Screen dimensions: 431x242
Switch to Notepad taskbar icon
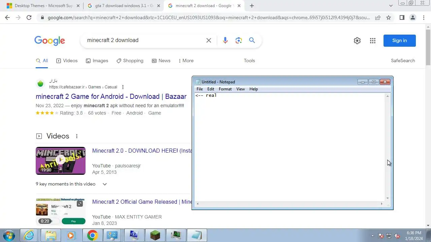[x=196, y=235]
